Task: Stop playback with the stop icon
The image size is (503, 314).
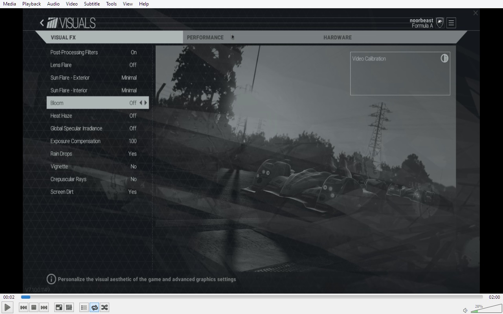Action: [x=34, y=307]
